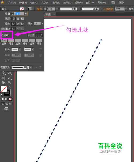Open 不透明度 100% dropdown arrow
The height and width of the screenshot is (162, 134).
point(126,9)
